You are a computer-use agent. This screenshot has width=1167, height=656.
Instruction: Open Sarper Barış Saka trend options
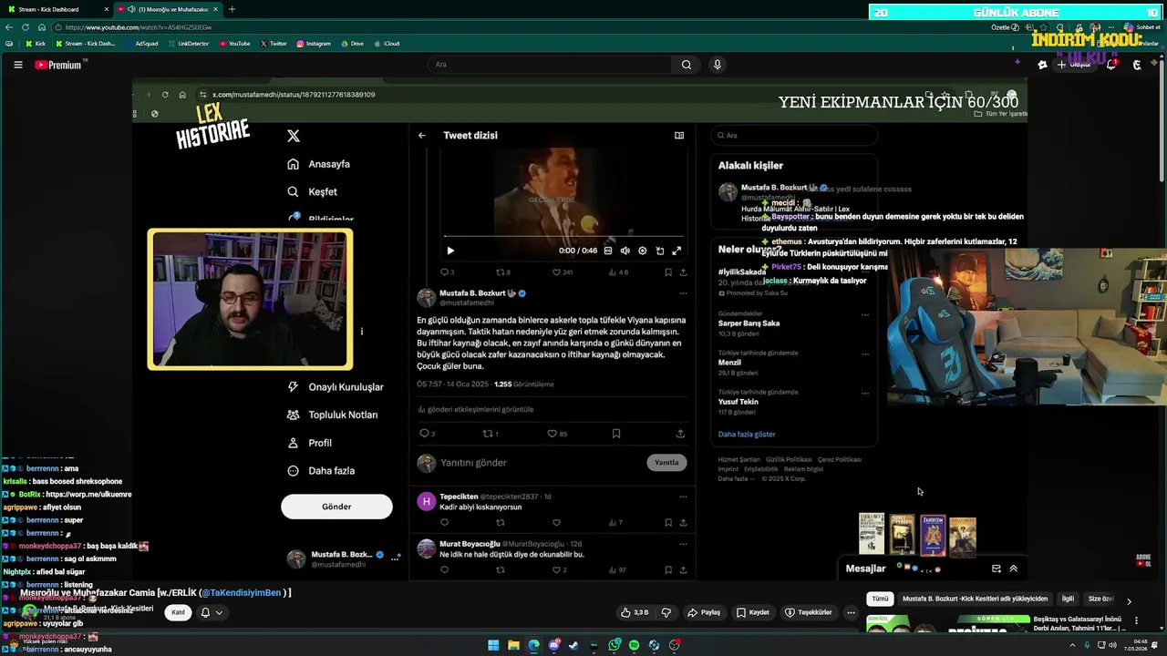click(x=865, y=315)
